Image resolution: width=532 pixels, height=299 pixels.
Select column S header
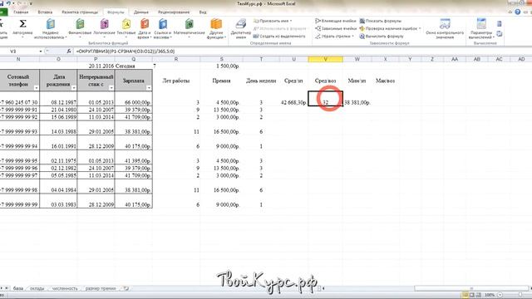(x=222, y=59)
